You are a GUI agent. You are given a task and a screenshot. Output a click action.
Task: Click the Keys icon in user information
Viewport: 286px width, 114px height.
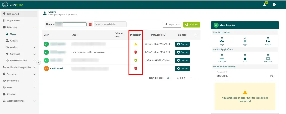point(222,41)
